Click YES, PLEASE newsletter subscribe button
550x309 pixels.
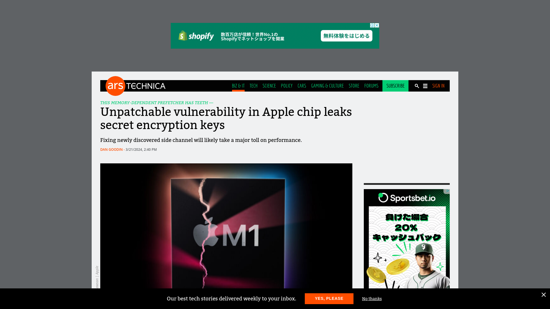click(329, 298)
